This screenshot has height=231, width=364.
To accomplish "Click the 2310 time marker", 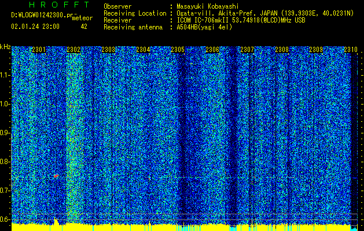I will pyautogui.click(x=351, y=49).
